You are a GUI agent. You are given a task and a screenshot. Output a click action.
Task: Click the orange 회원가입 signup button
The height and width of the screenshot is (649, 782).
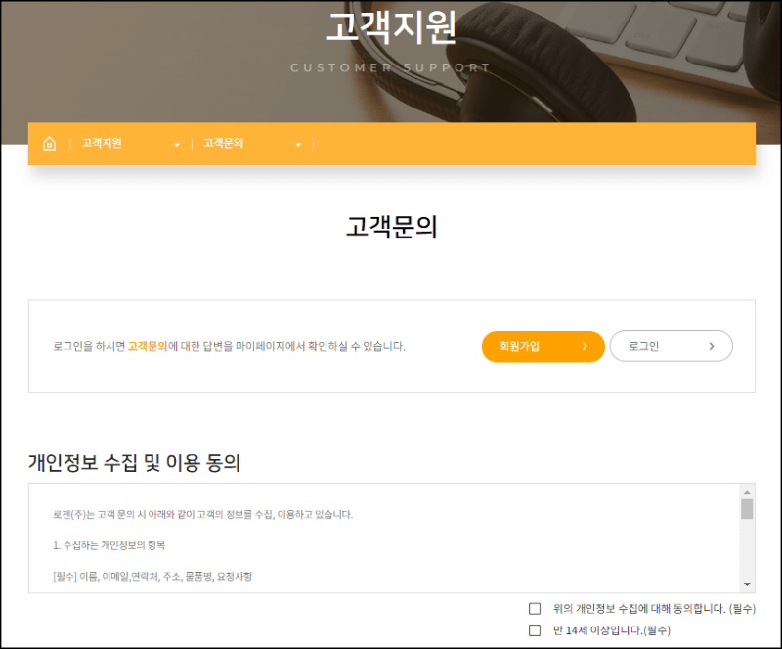pyautogui.click(x=543, y=346)
